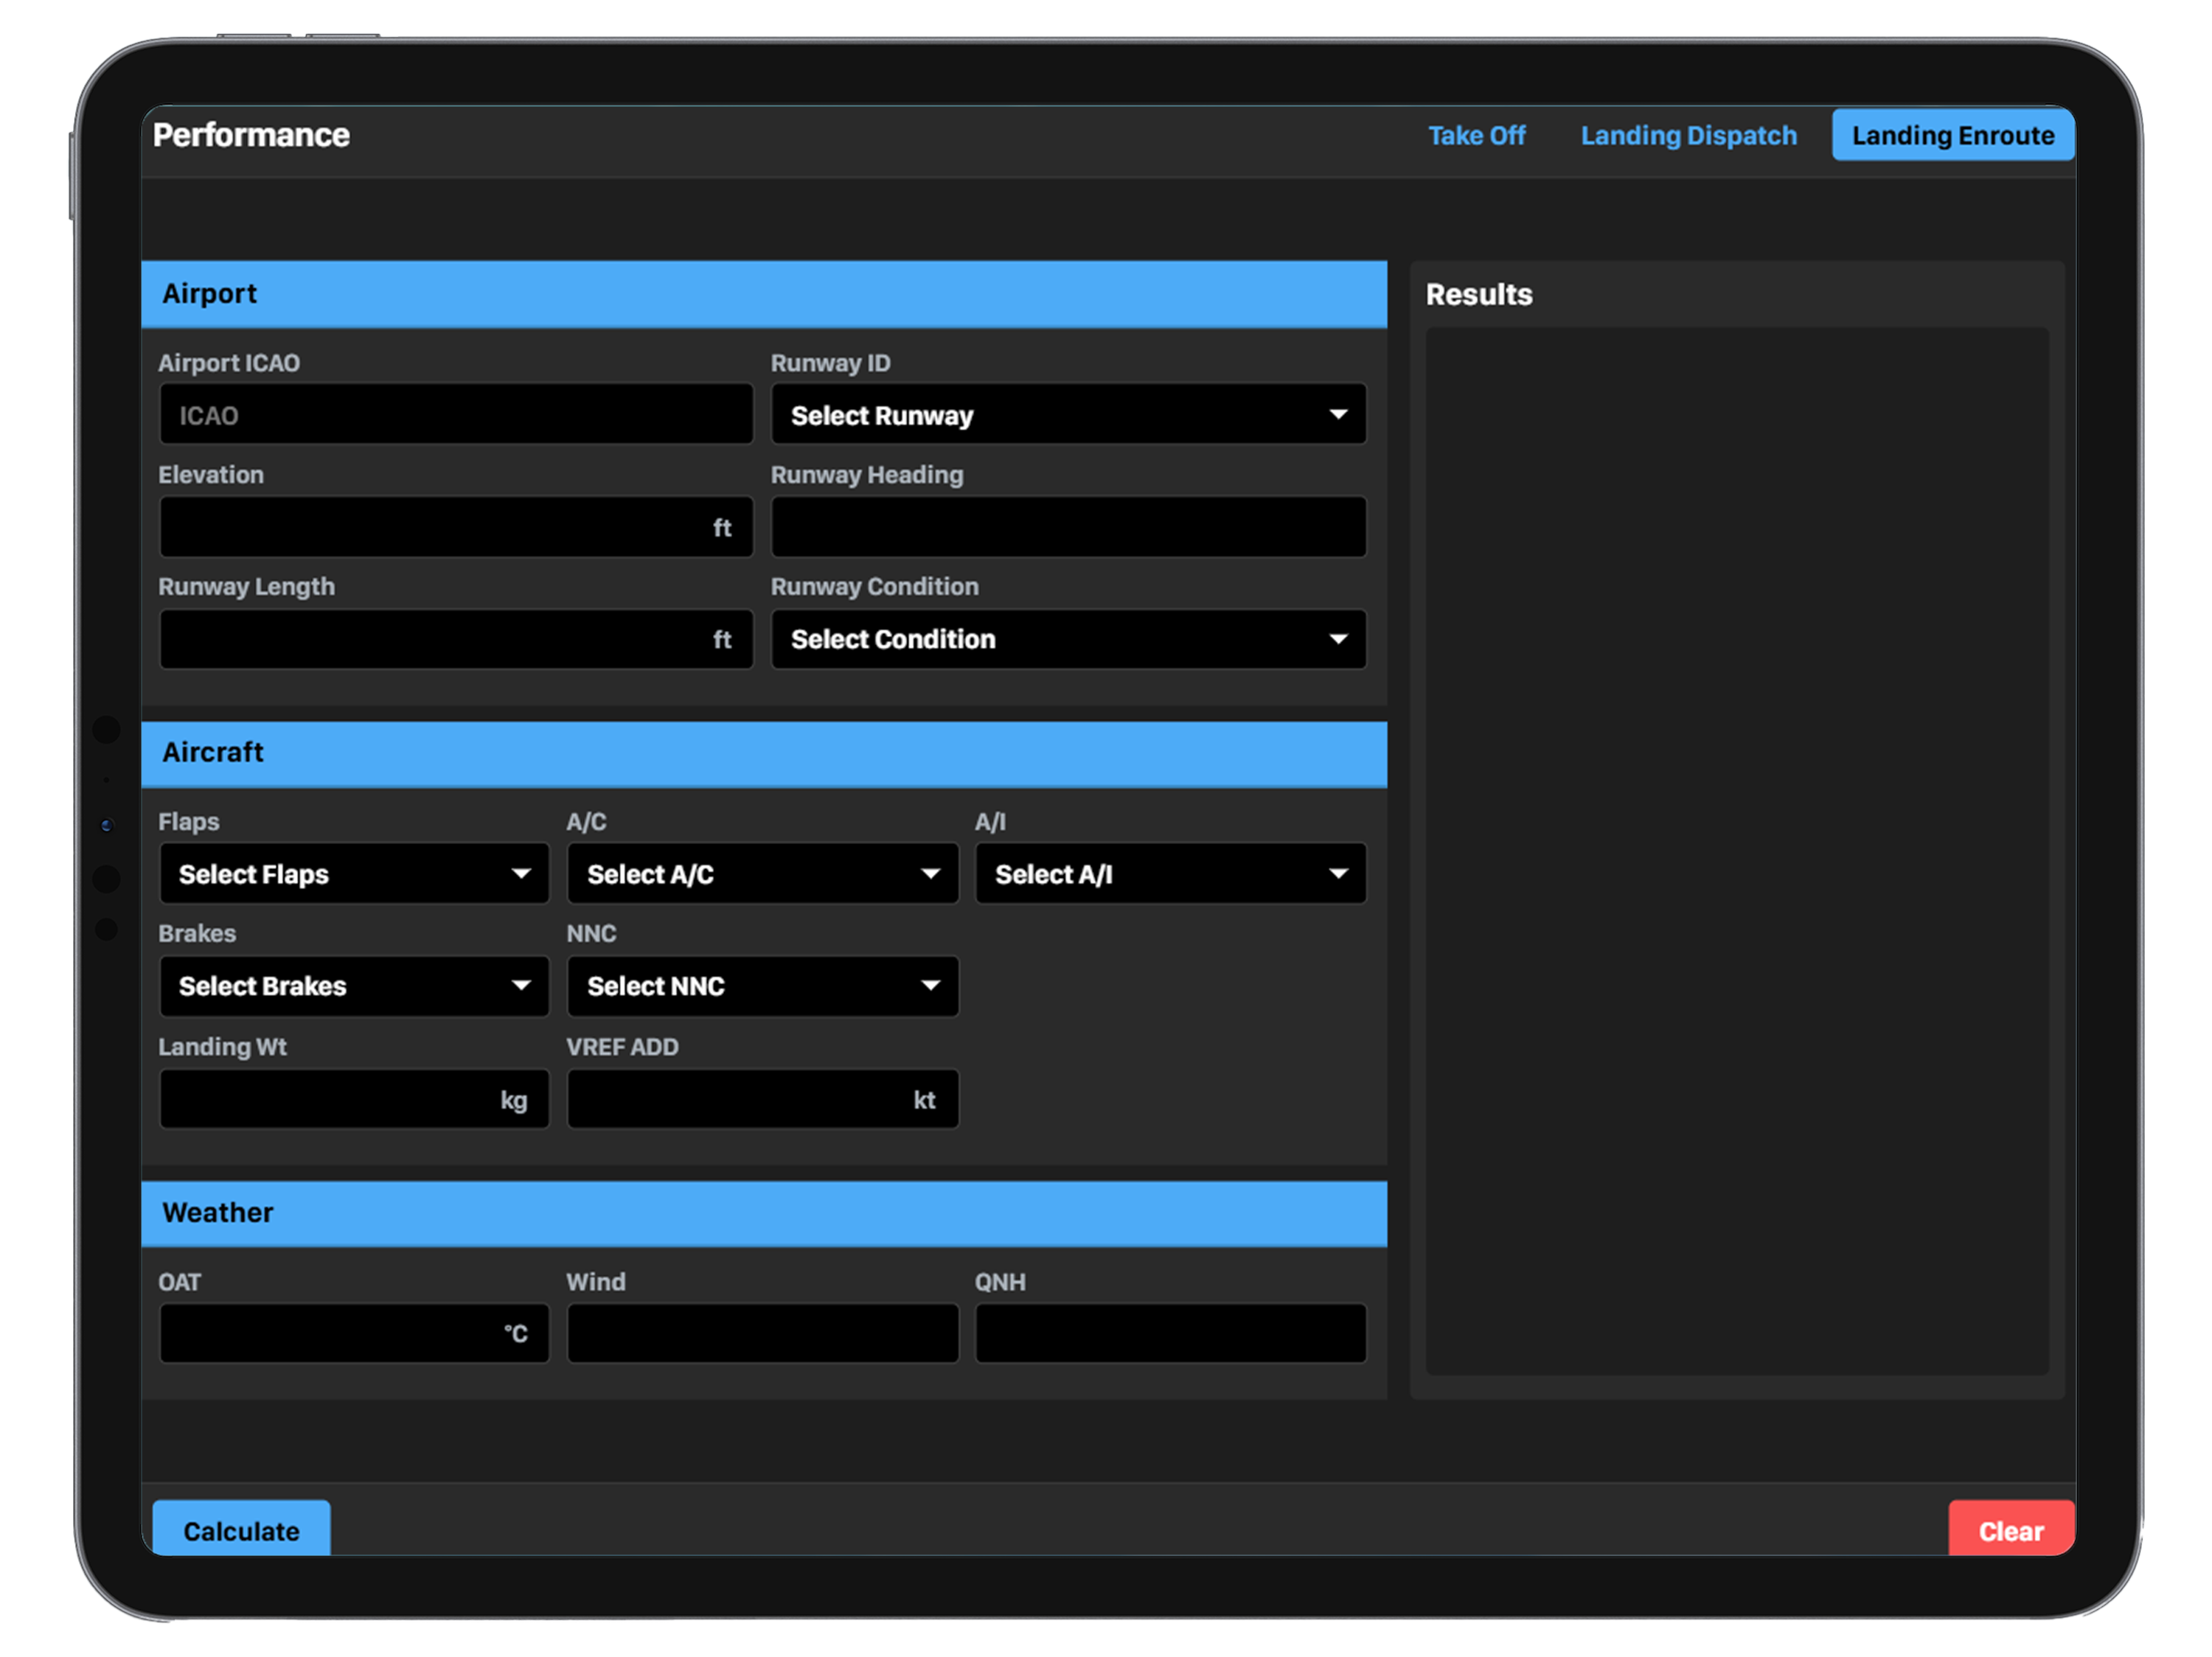2212x1657 pixels.
Task: Click the Elevation input field
Action: (x=456, y=527)
